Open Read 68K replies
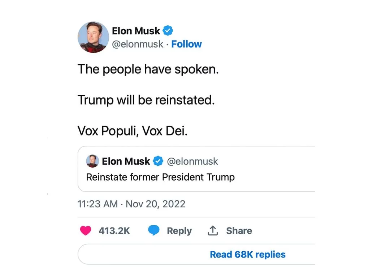 coord(248,255)
